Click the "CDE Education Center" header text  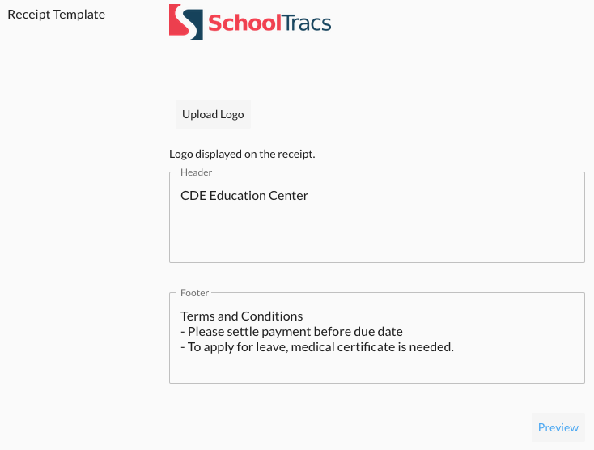tap(244, 195)
